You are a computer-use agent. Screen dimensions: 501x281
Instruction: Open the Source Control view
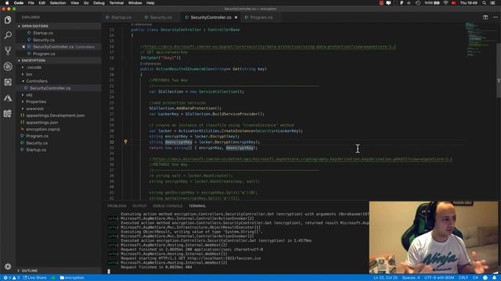point(8,51)
